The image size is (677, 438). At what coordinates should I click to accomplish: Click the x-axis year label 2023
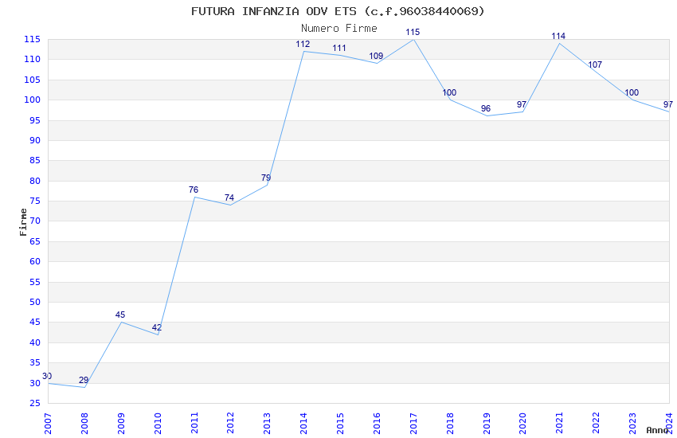632,424
